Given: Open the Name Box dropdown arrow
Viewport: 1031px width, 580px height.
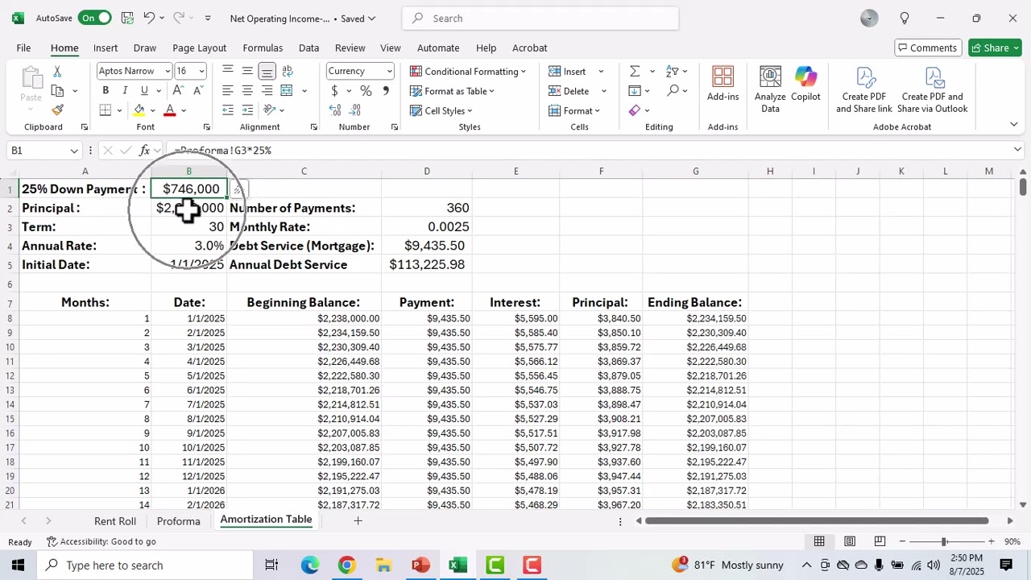Looking at the screenshot, I should 74,151.
